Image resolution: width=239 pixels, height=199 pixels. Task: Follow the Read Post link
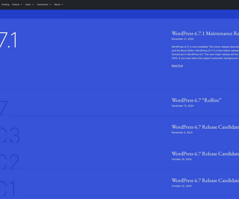click(177, 66)
